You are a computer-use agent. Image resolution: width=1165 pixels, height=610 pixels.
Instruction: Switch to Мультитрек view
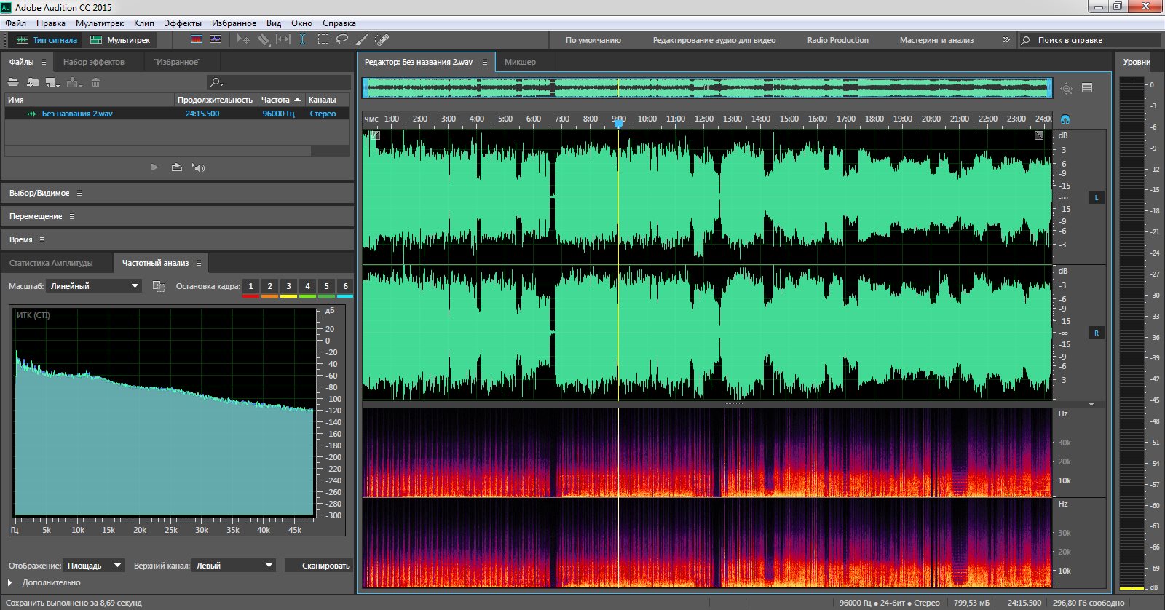click(121, 40)
